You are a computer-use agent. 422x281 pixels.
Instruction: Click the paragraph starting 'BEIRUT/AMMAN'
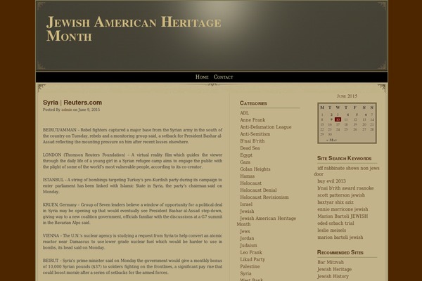tap(132, 136)
